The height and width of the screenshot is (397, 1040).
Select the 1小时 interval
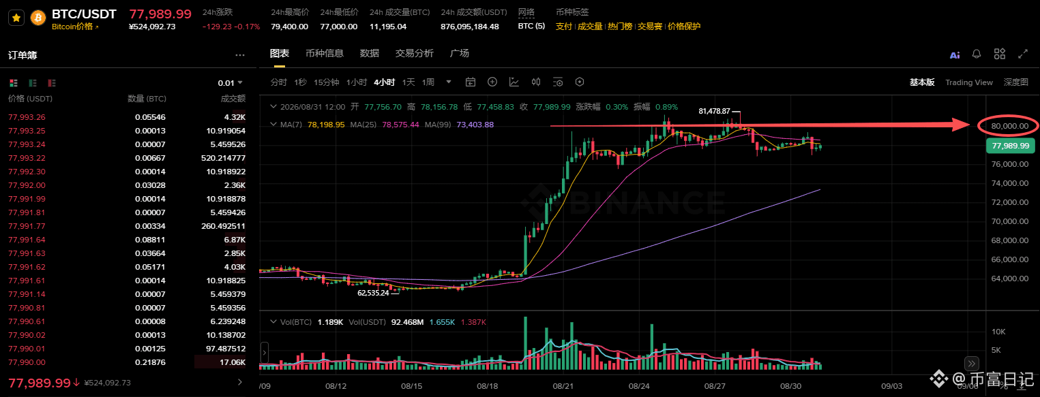(x=357, y=82)
